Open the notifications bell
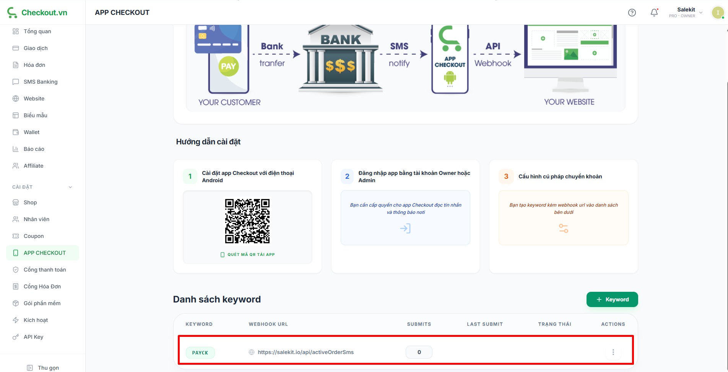 tap(654, 13)
